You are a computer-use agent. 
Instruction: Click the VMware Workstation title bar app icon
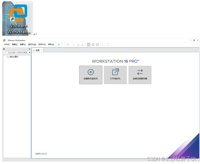pos(4,40)
